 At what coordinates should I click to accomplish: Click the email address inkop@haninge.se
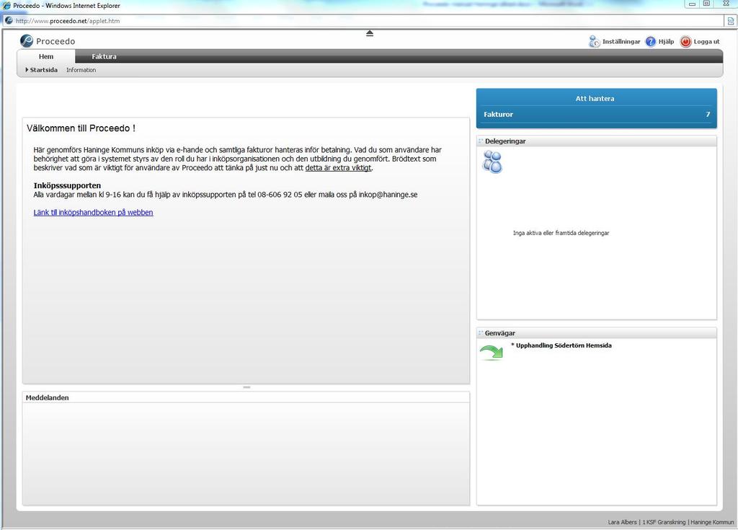point(388,195)
